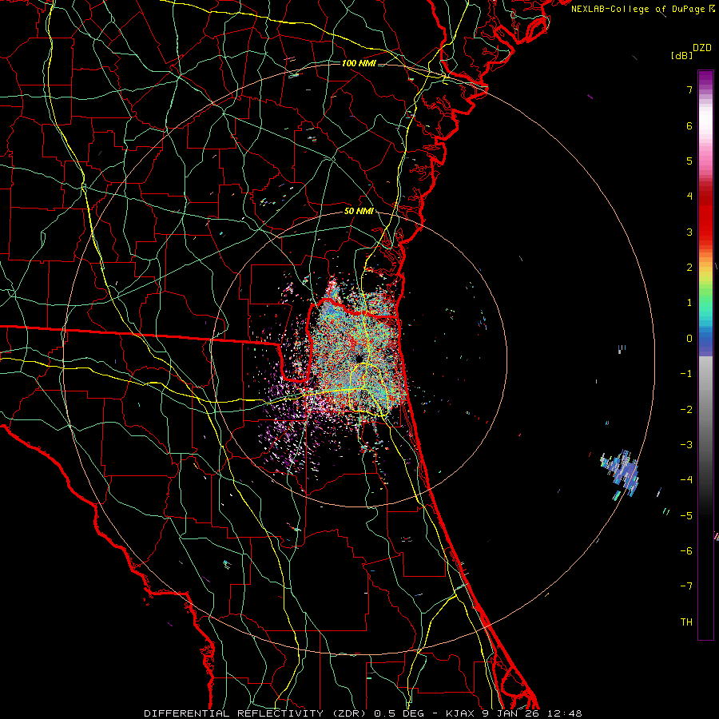Select the 5 value on color scale

click(689, 161)
